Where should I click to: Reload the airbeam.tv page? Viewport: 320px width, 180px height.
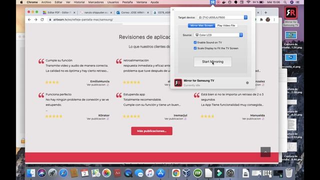[42, 19]
